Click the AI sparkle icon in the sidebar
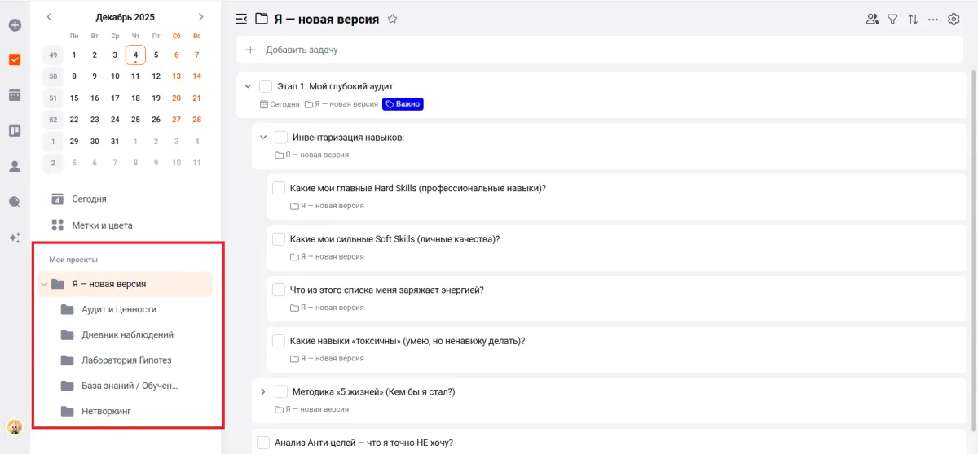The width and height of the screenshot is (978, 454). coord(15,238)
